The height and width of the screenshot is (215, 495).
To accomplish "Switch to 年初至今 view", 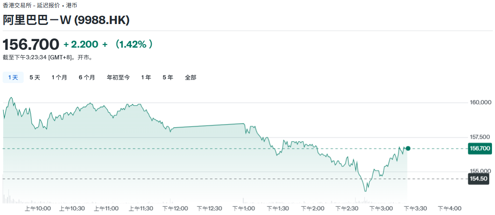I will pyautogui.click(x=118, y=77).
